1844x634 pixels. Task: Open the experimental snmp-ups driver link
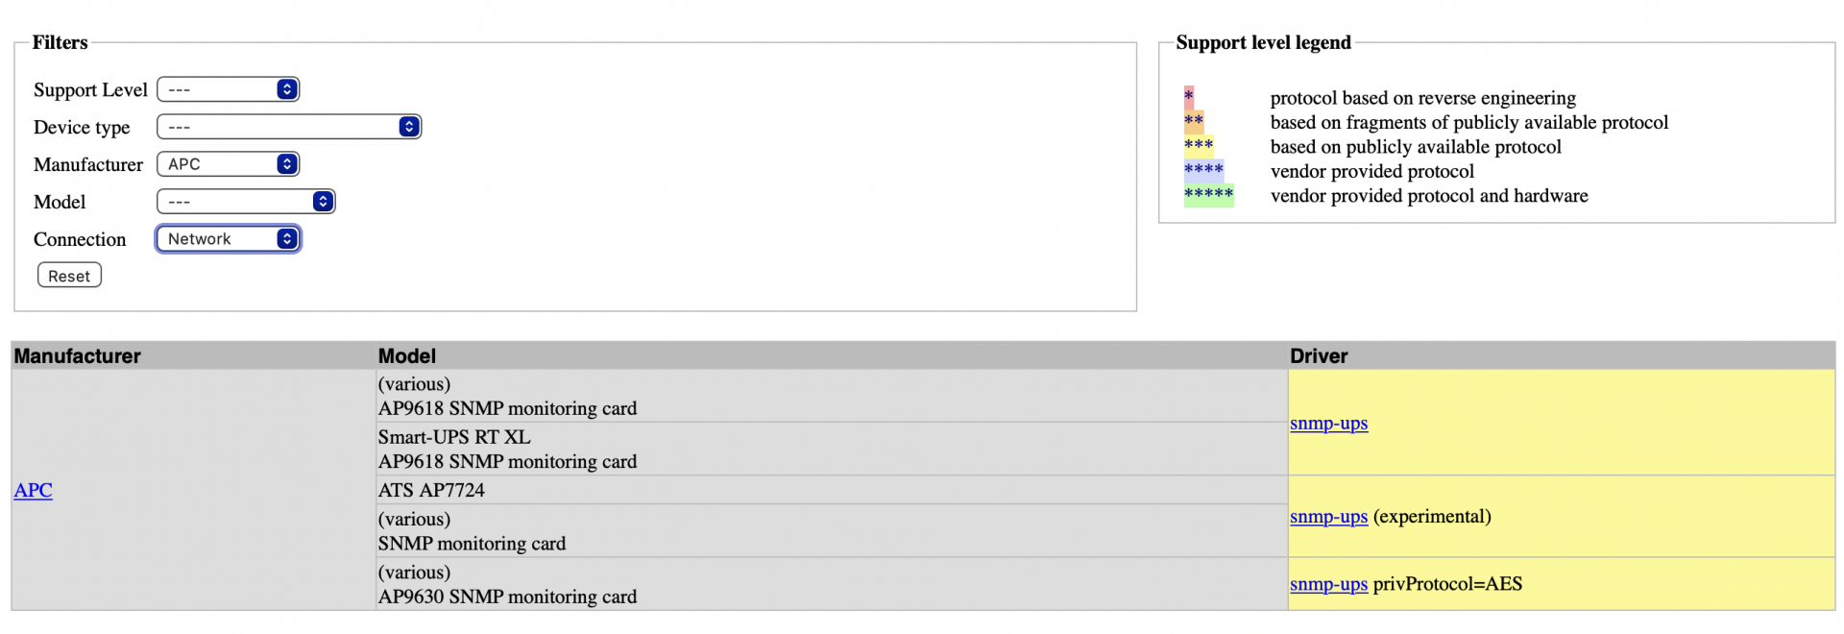click(1328, 516)
